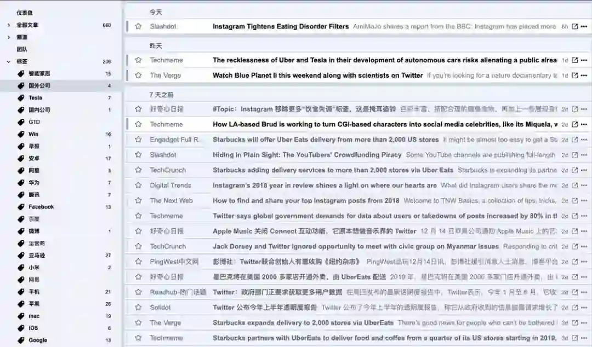Open more options for Slashdot Instagram article
This screenshot has width=592, height=347.
coord(584,26)
